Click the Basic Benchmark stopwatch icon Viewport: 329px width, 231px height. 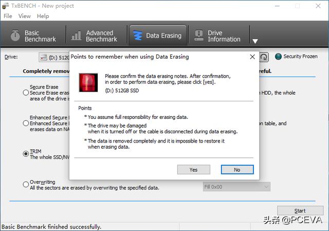[x=15, y=35]
